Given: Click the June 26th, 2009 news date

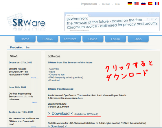Looking at the screenshot, I should (17, 87).
